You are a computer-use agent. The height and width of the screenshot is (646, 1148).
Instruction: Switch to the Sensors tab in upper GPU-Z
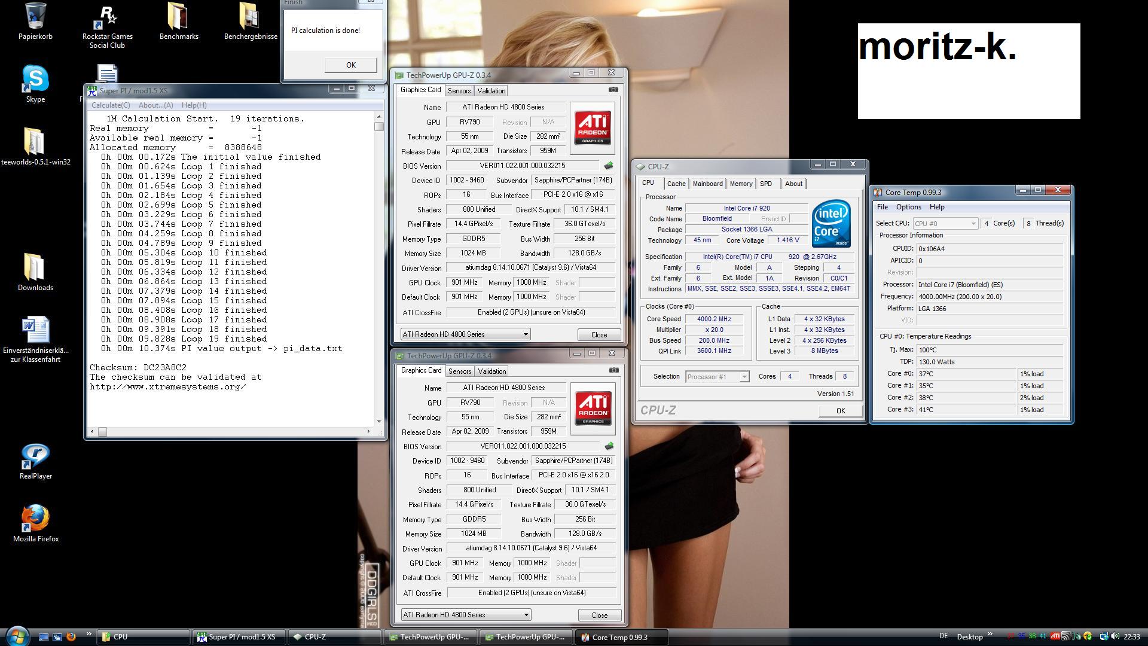[459, 91]
